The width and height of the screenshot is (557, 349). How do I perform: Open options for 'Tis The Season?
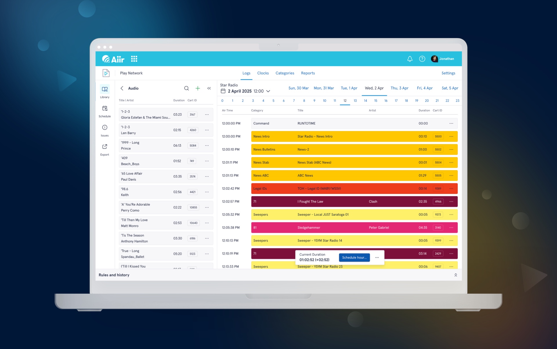coord(207,238)
